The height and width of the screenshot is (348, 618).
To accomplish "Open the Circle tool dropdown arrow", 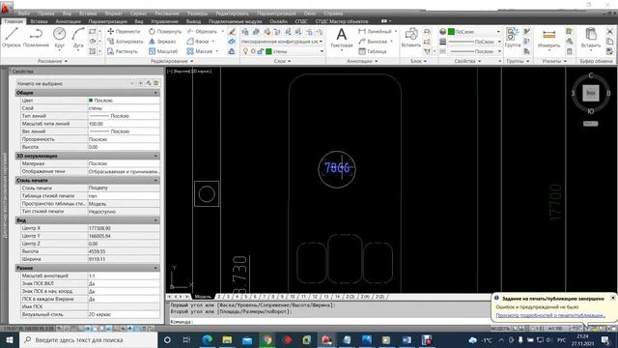I will tap(60, 50).
